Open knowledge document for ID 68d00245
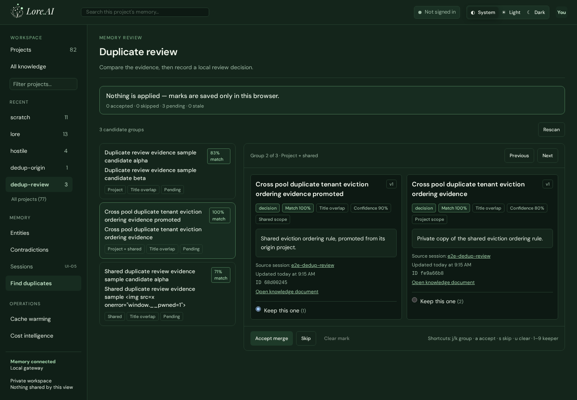577x400 pixels. 287,292
